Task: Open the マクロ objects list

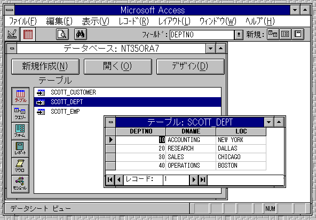Action: click(x=20, y=167)
